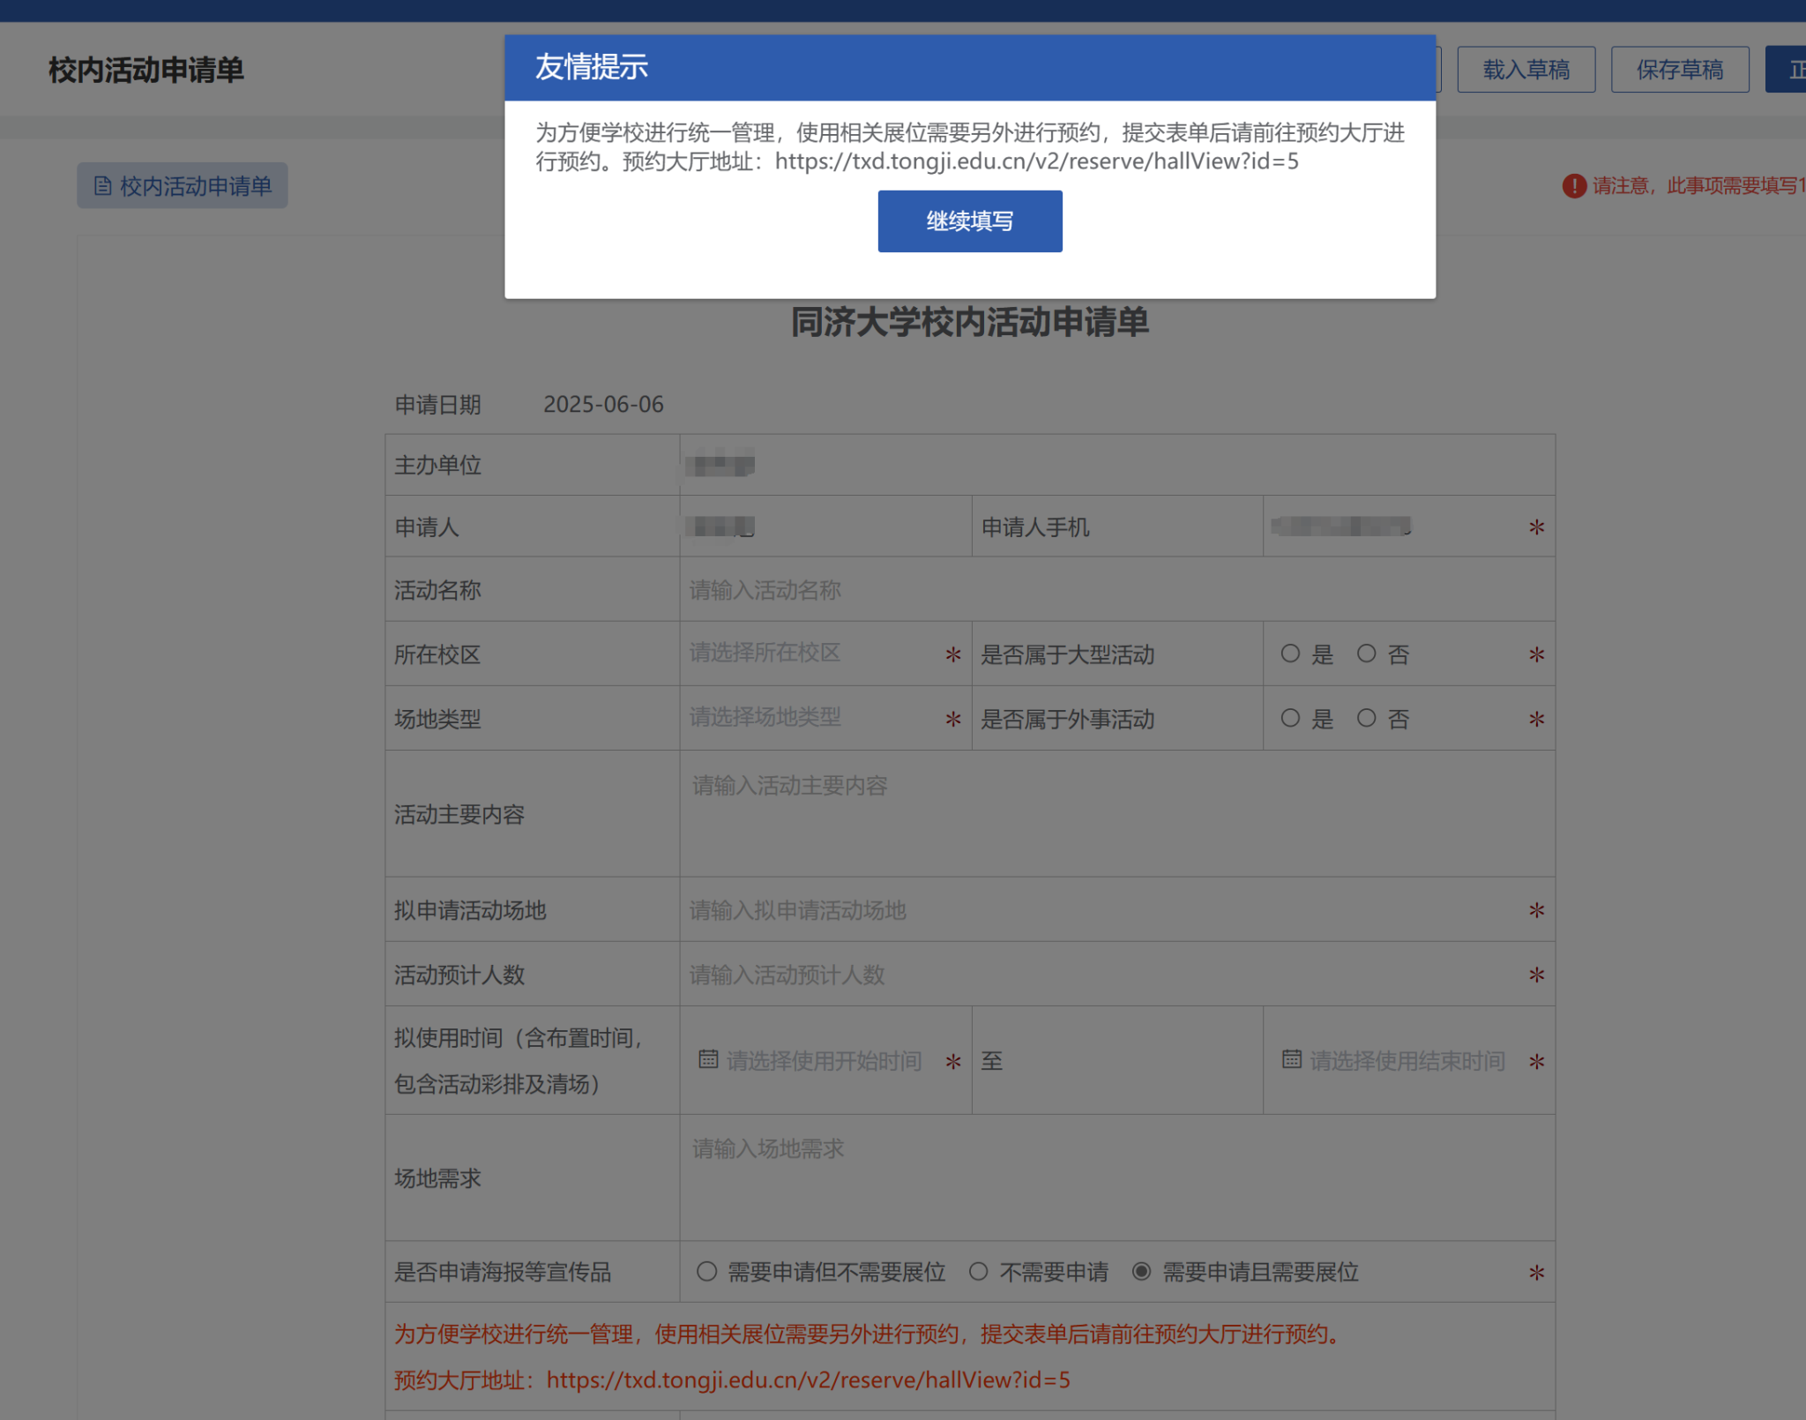1806x1420 pixels.
Task: Click calendar icon for 使用结束时间
Action: (1291, 1059)
